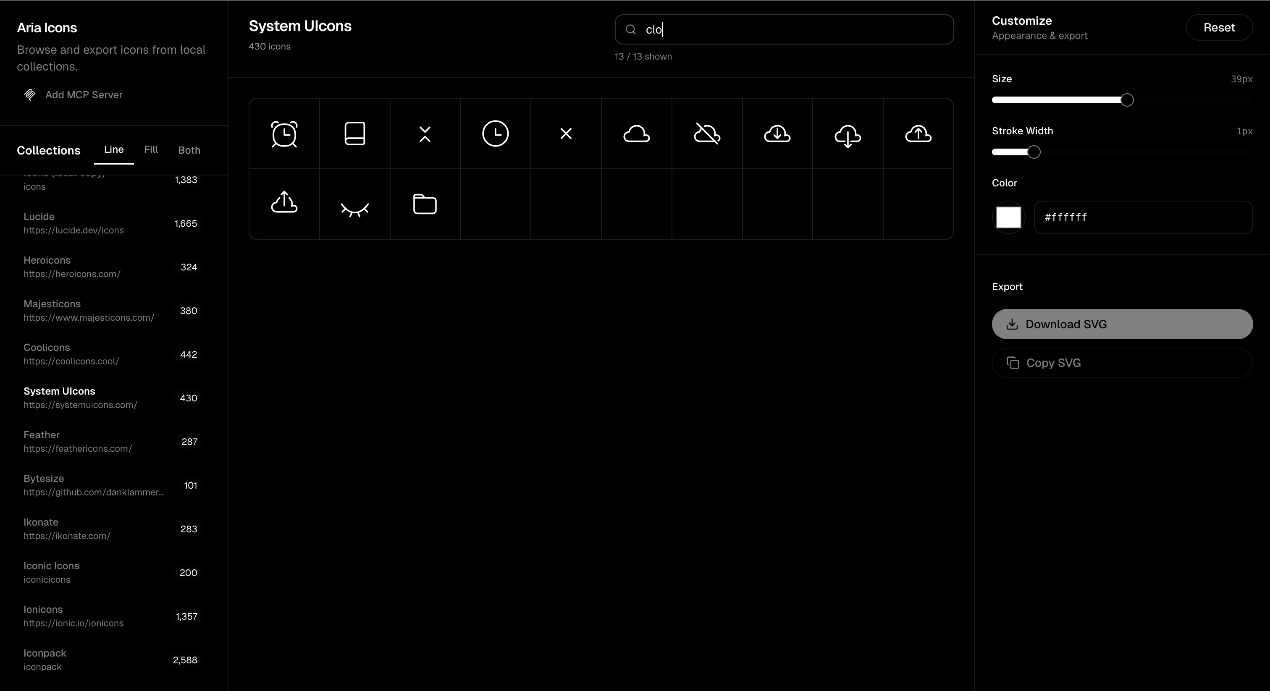1270x691 pixels.
Task: Click the cross close icon in the grid
Action: point(565,133)
